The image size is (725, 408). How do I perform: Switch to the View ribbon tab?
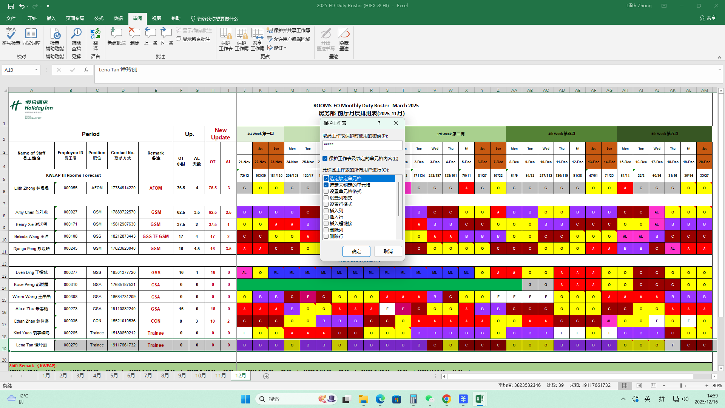click(156, 19)
